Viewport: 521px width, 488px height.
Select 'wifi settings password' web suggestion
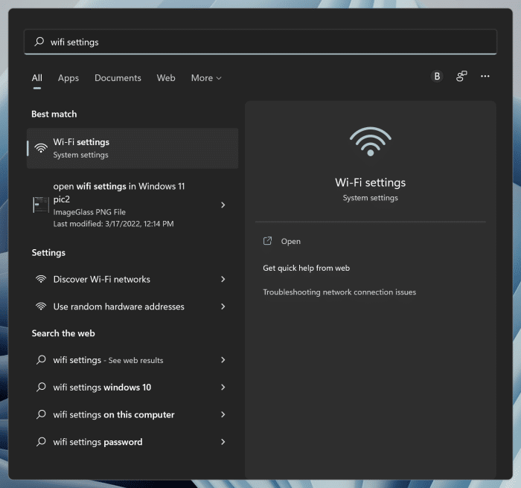[x=132, y=442]
